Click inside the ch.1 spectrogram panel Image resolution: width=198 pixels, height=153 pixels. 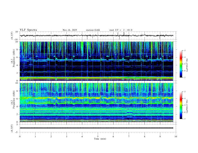(x=96, y=61)
